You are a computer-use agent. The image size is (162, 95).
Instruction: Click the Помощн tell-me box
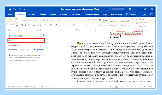[131, 14]
